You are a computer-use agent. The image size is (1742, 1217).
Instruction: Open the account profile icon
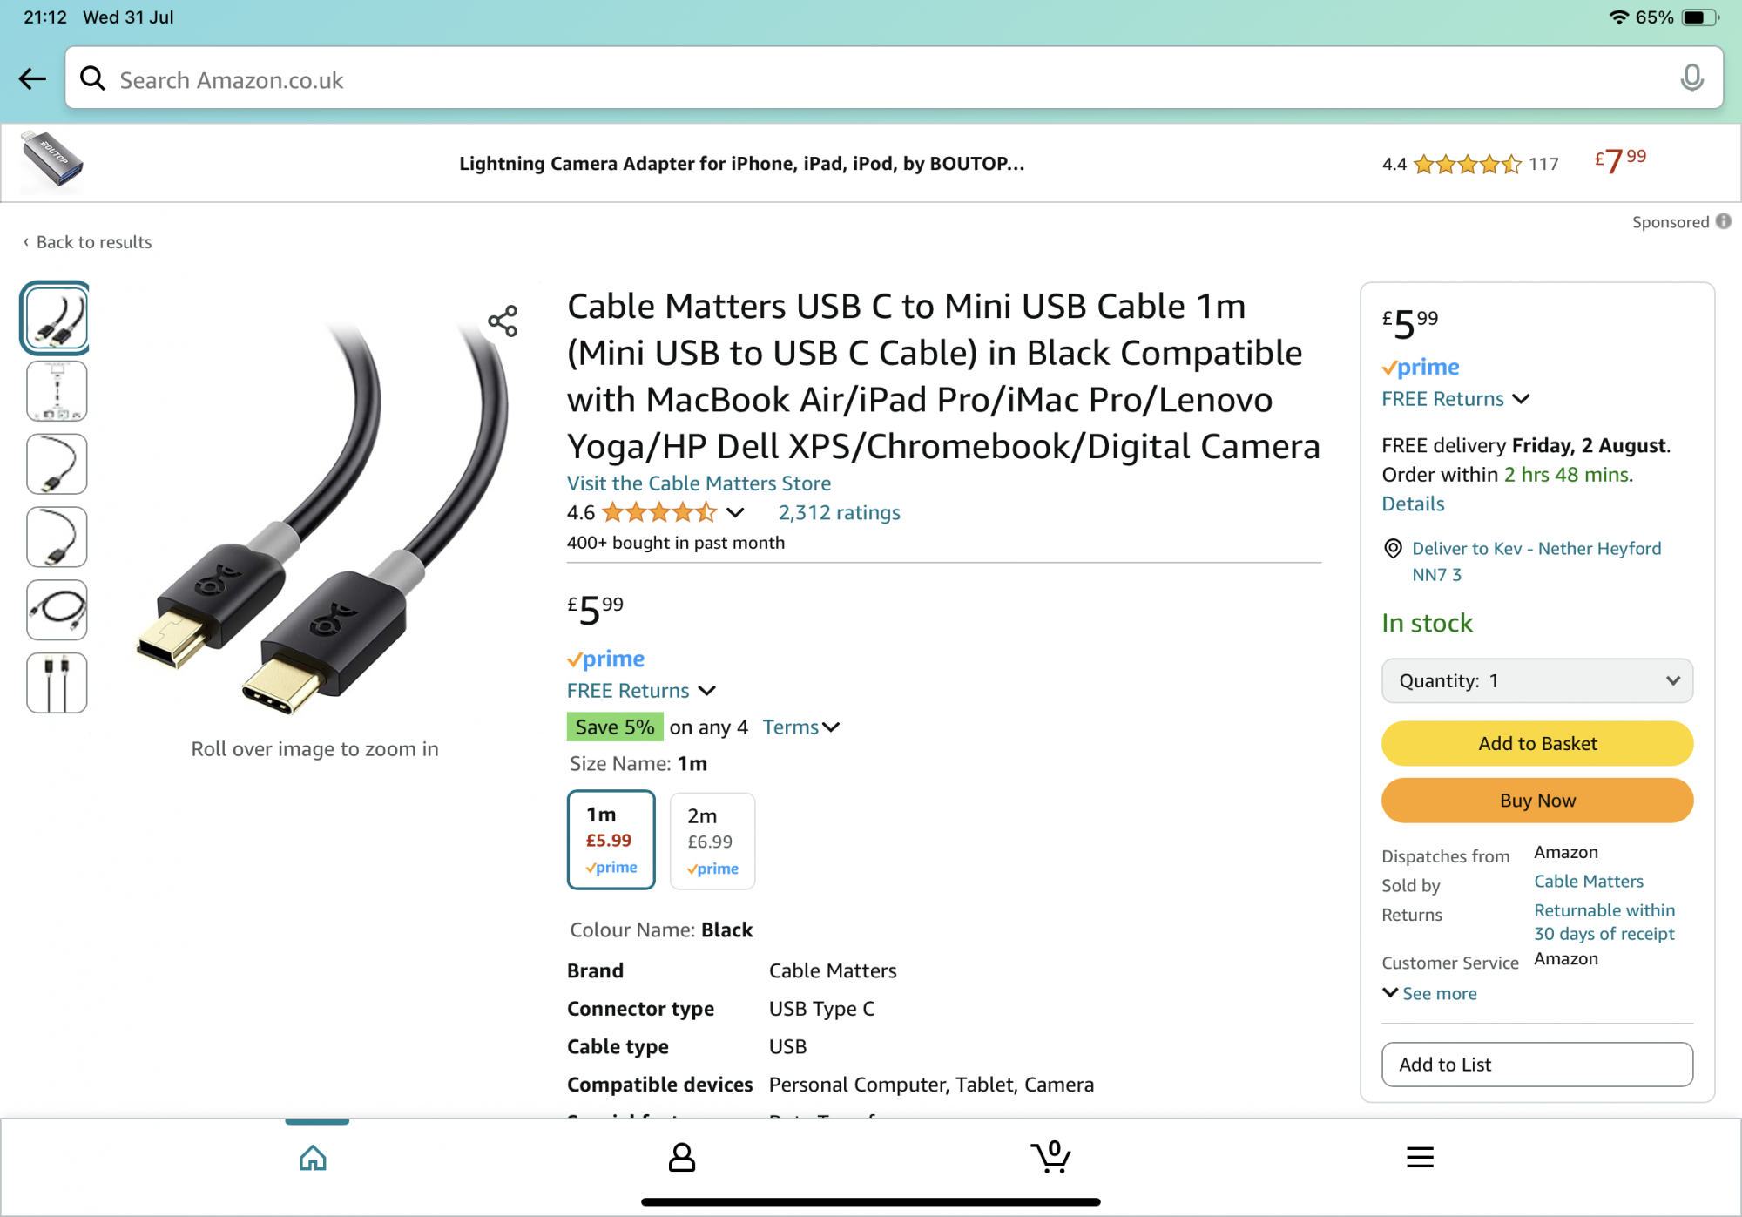[x=681, y=1158]
